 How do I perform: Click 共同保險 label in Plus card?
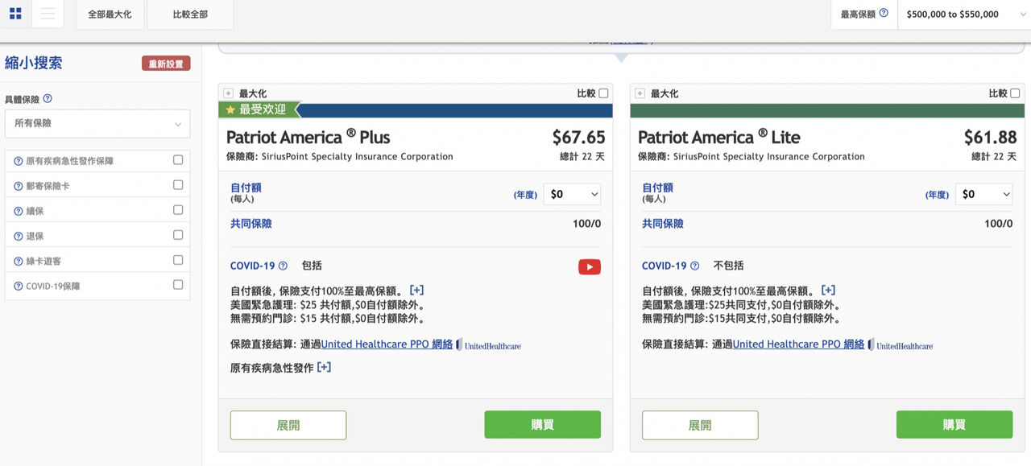(x=251, y=224)
